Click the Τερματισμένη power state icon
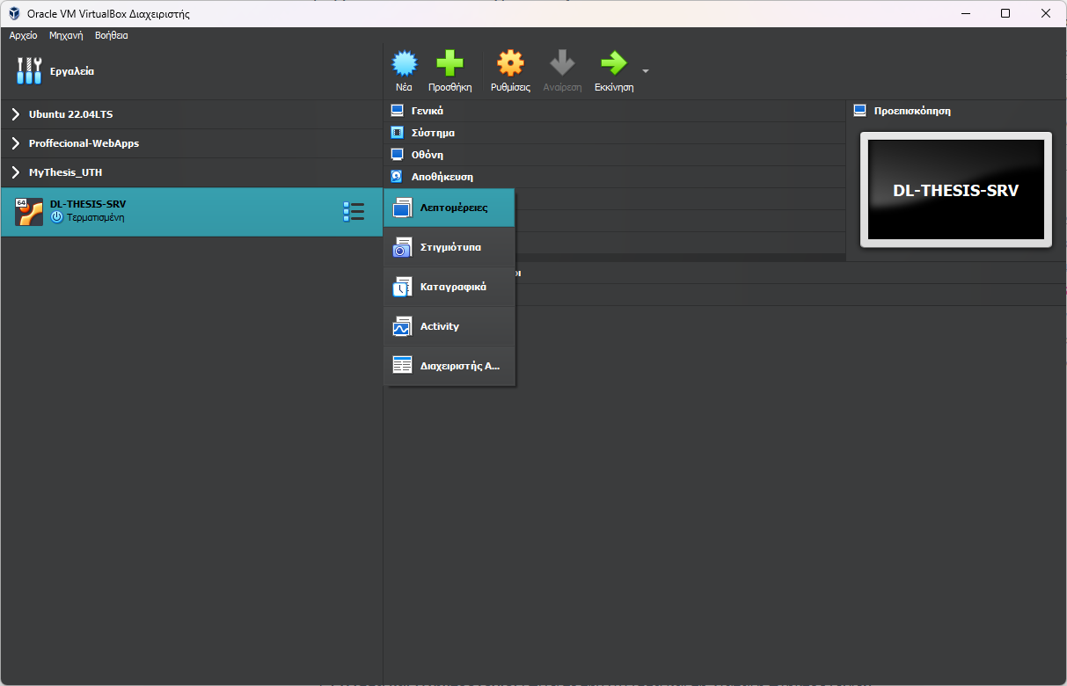 tap(57, 217)
